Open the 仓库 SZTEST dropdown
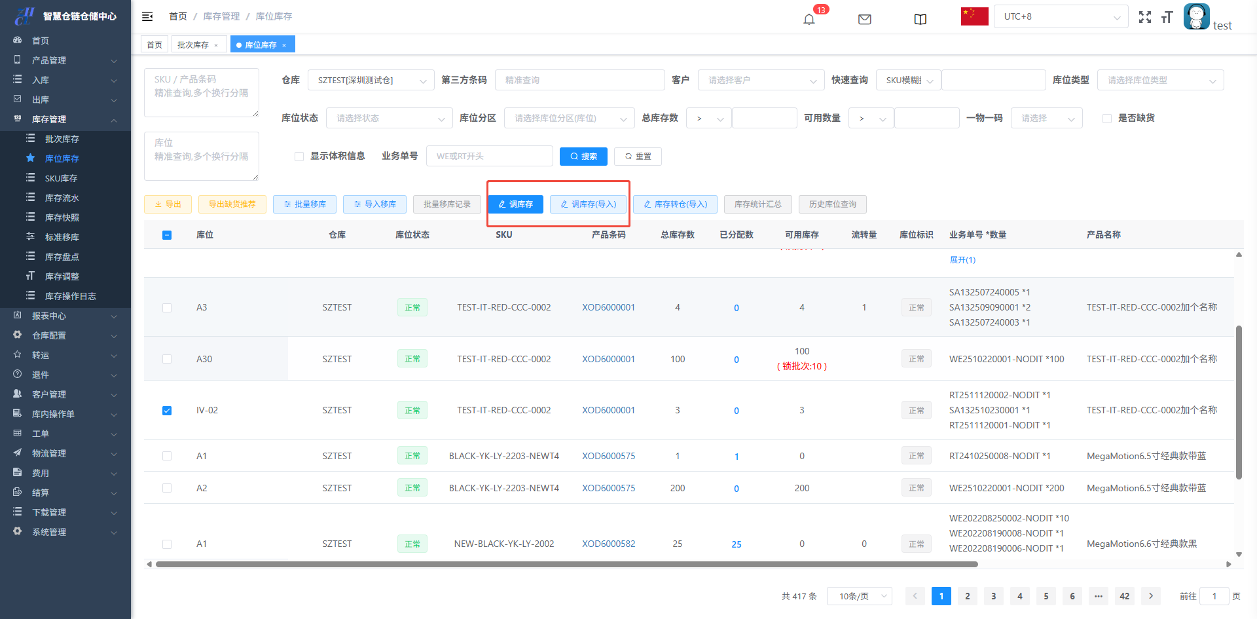 click(x=371, y=81)
